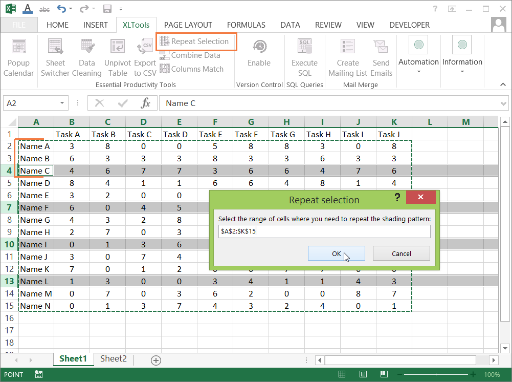Confirm with OK in Repeat selection dialog

336,253
